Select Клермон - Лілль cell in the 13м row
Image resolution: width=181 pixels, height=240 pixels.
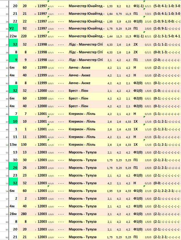pos(82,144)
